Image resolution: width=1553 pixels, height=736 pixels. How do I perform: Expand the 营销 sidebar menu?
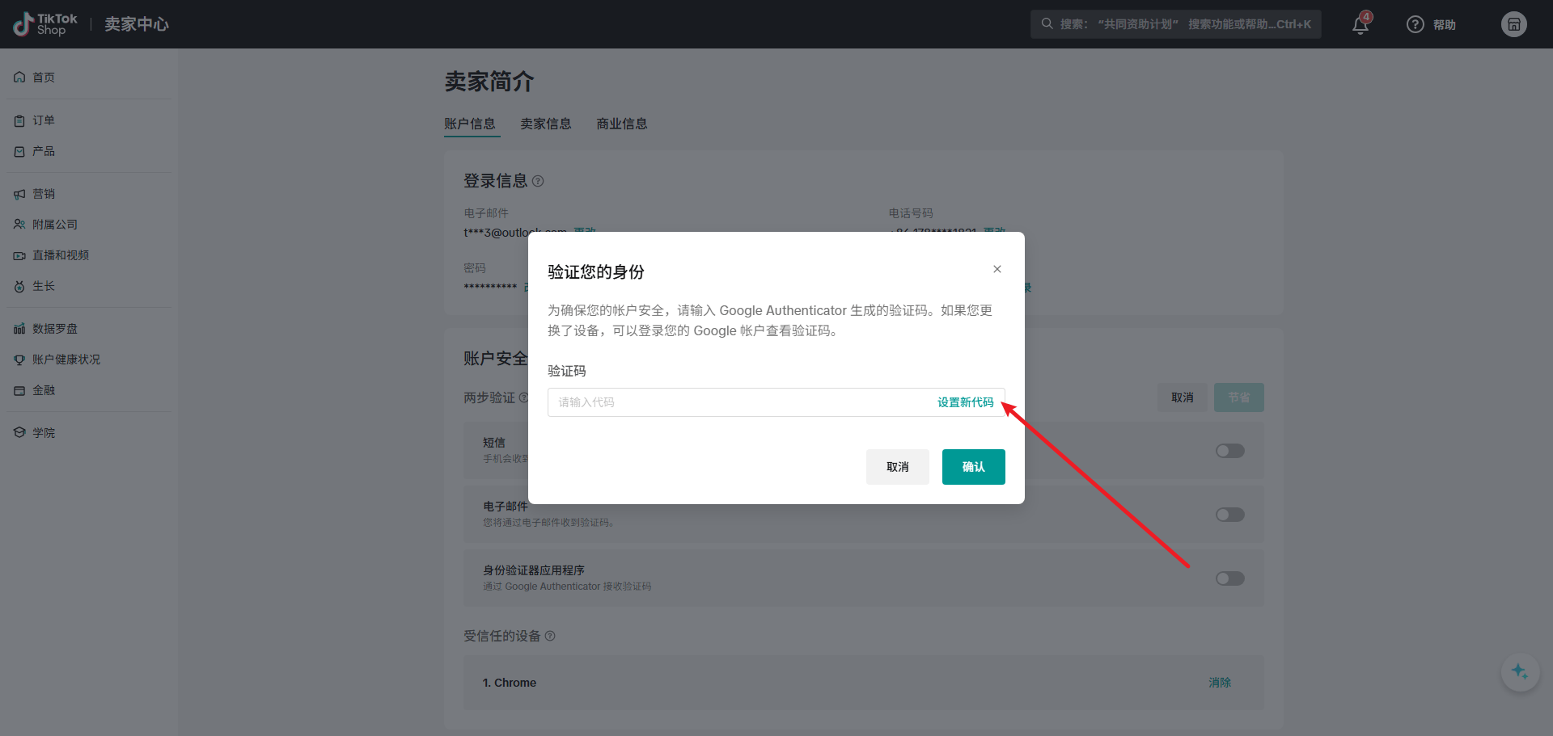coord(44,194)
